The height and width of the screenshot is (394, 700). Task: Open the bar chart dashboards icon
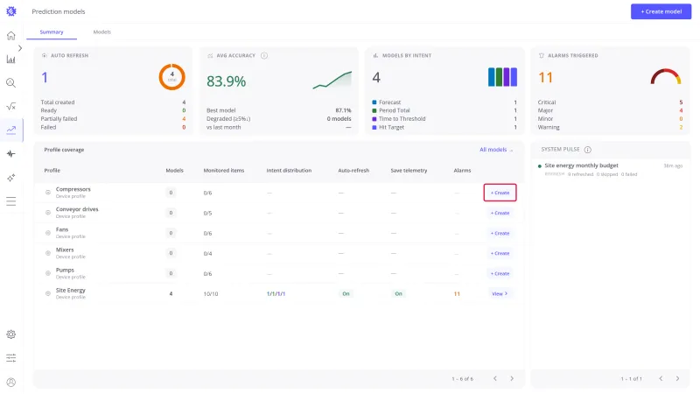coord(11,59)
